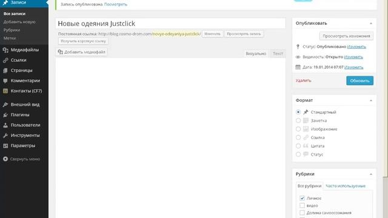Select the Изображение format radio button

click(x=298, y=129)
